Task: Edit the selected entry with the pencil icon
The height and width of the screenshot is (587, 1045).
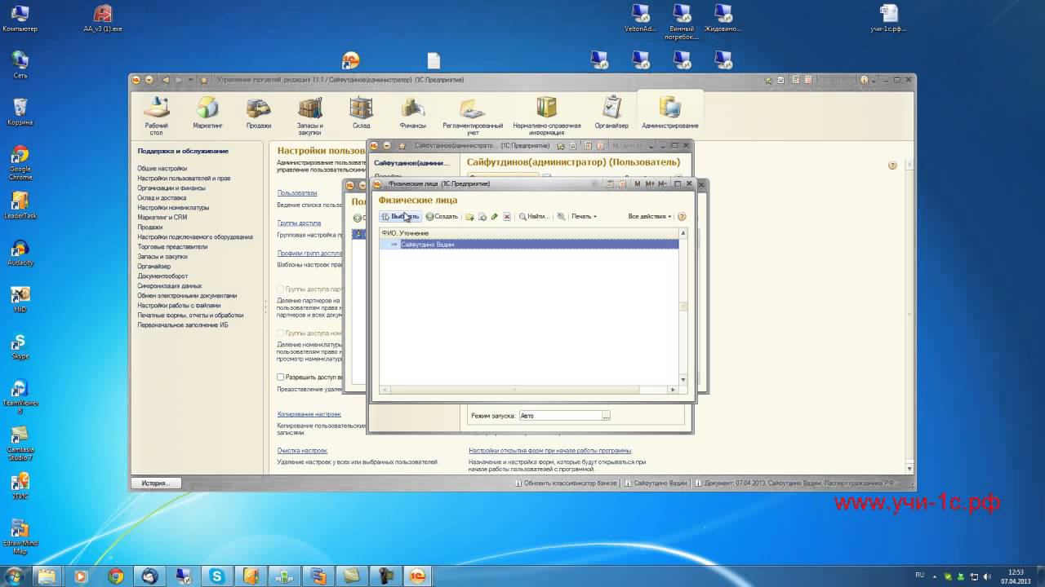Action: pos(494,217)
